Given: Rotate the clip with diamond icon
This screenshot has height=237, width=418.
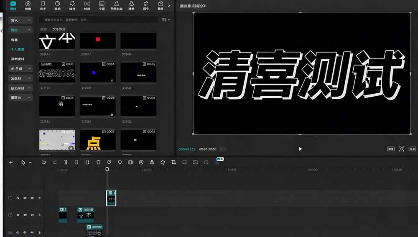Looking at the screenshot, I should coord(163,162).
